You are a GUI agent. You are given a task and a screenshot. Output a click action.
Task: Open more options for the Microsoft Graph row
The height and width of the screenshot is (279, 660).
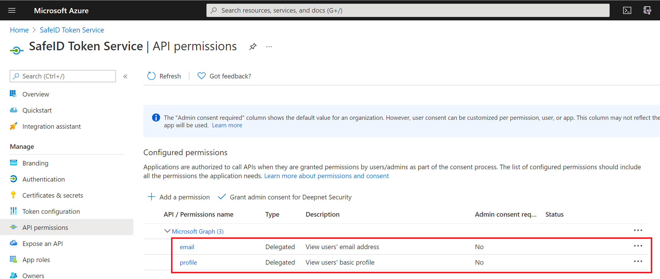pos(638,230)
